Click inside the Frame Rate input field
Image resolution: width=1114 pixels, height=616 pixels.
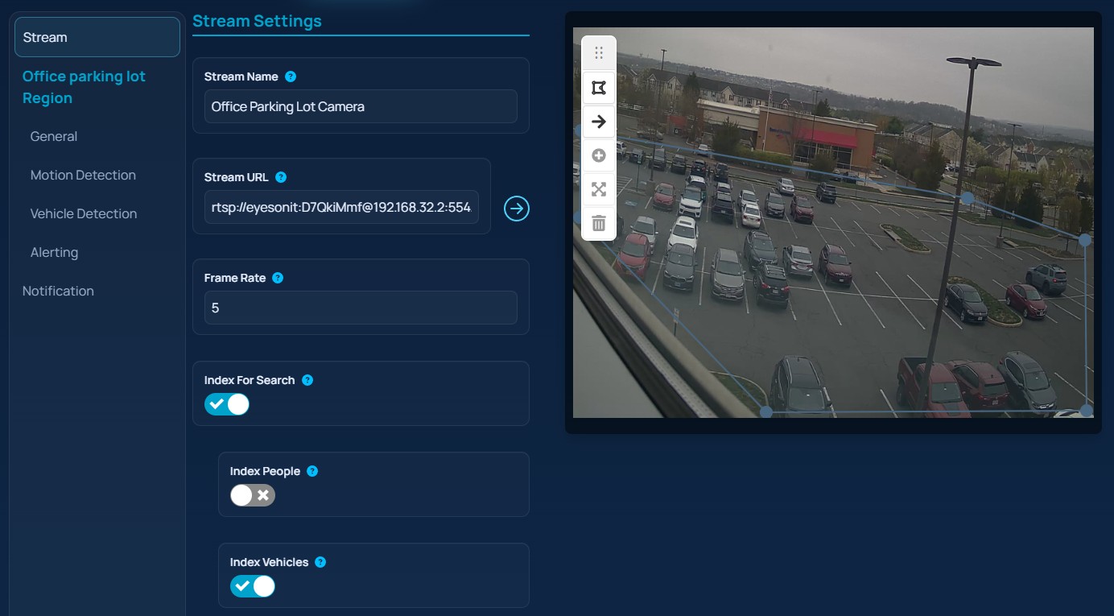(x=360, y=308)
